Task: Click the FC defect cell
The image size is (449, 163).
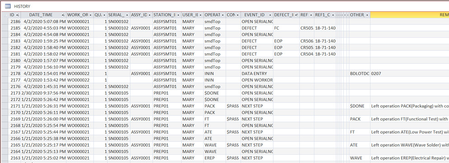Action: pos(286,28)
